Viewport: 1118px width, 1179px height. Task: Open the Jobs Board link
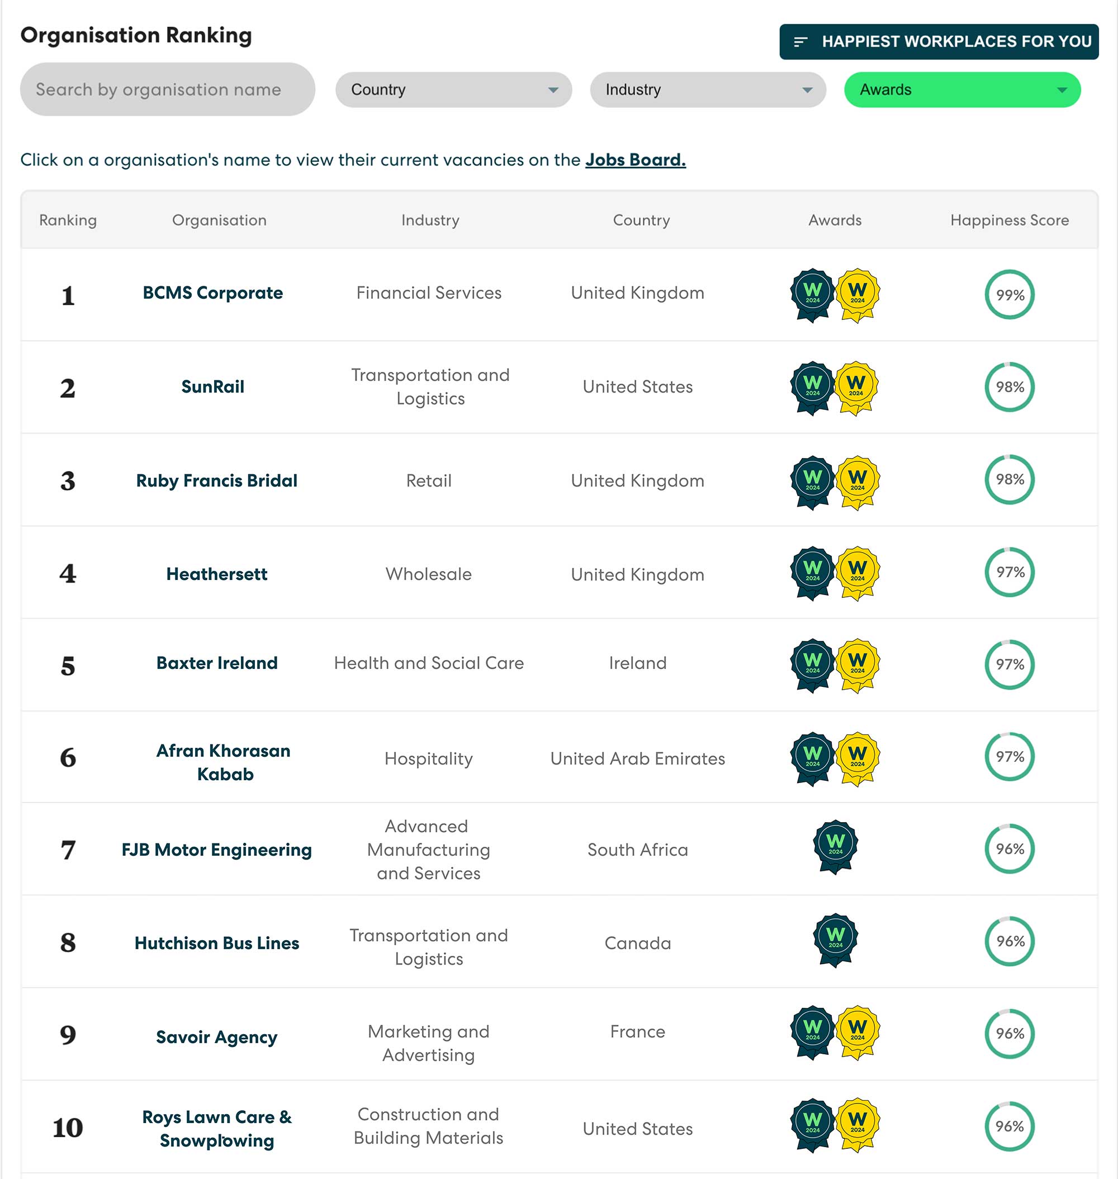[634, 160]
